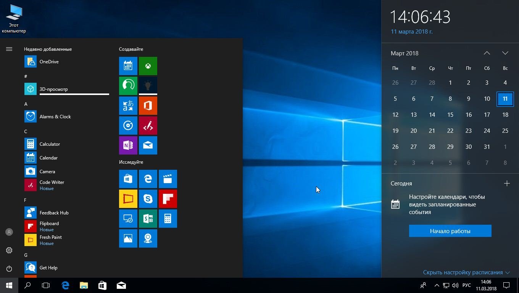This screenshot has height=293, width=519.
Task: Open Alarms & Clock from app list
Action: [x=67, y=117]
